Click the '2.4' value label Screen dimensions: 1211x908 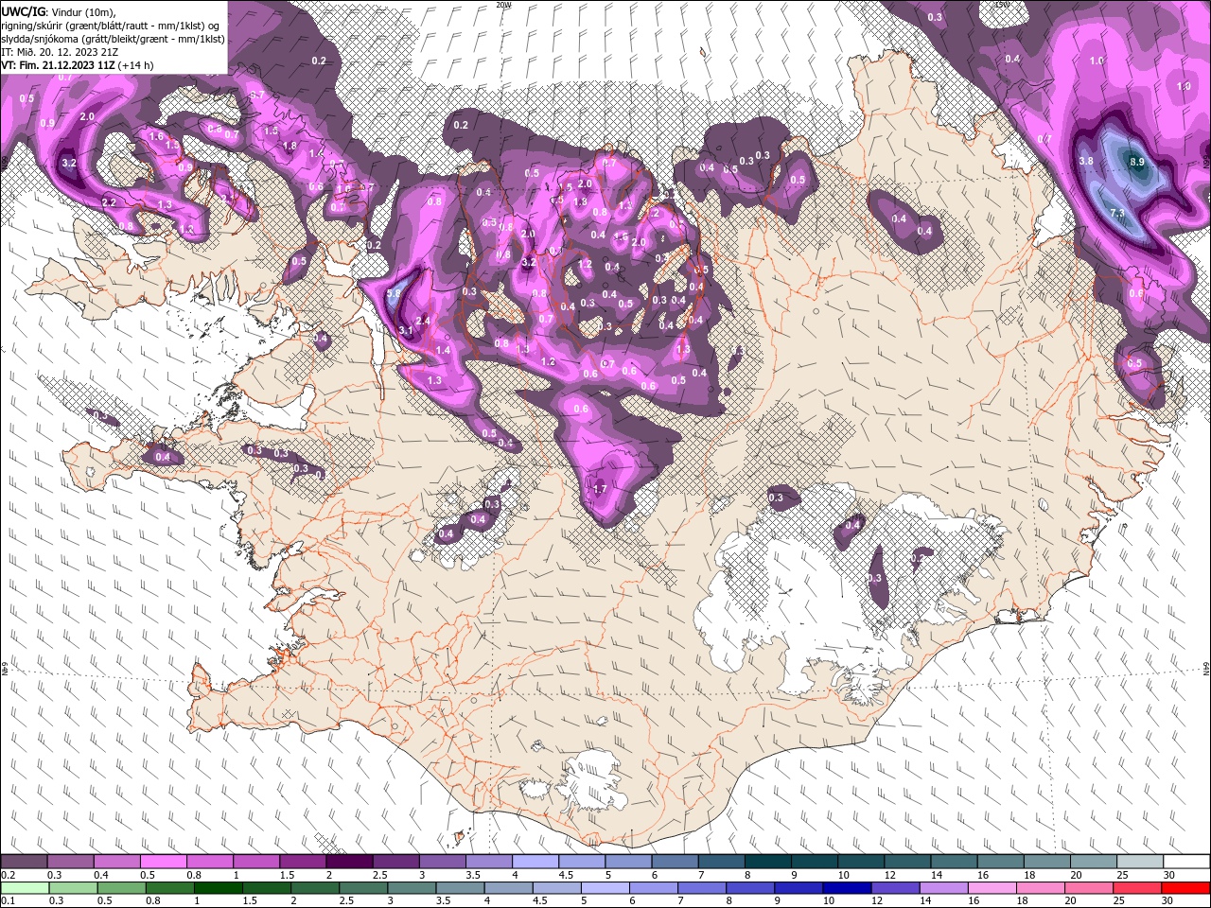[x=423, y=322]
